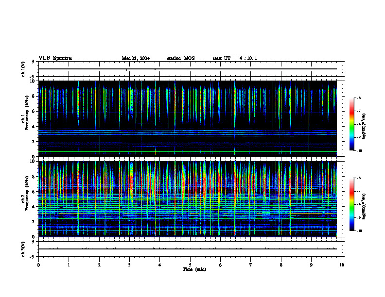Click the "Time (min)" x-axis label

coord(194,269)
